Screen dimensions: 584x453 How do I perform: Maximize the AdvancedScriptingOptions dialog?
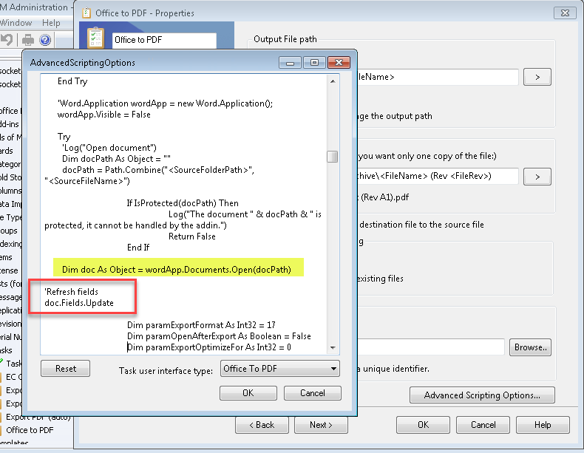pyautogui.click(x=314, y=63)
